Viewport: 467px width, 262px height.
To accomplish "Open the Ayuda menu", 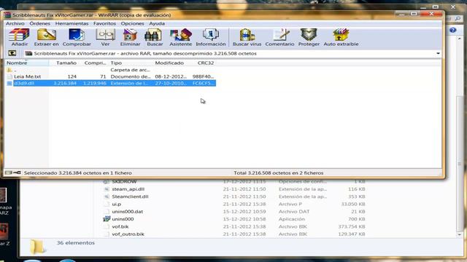I will coord(157,23).
